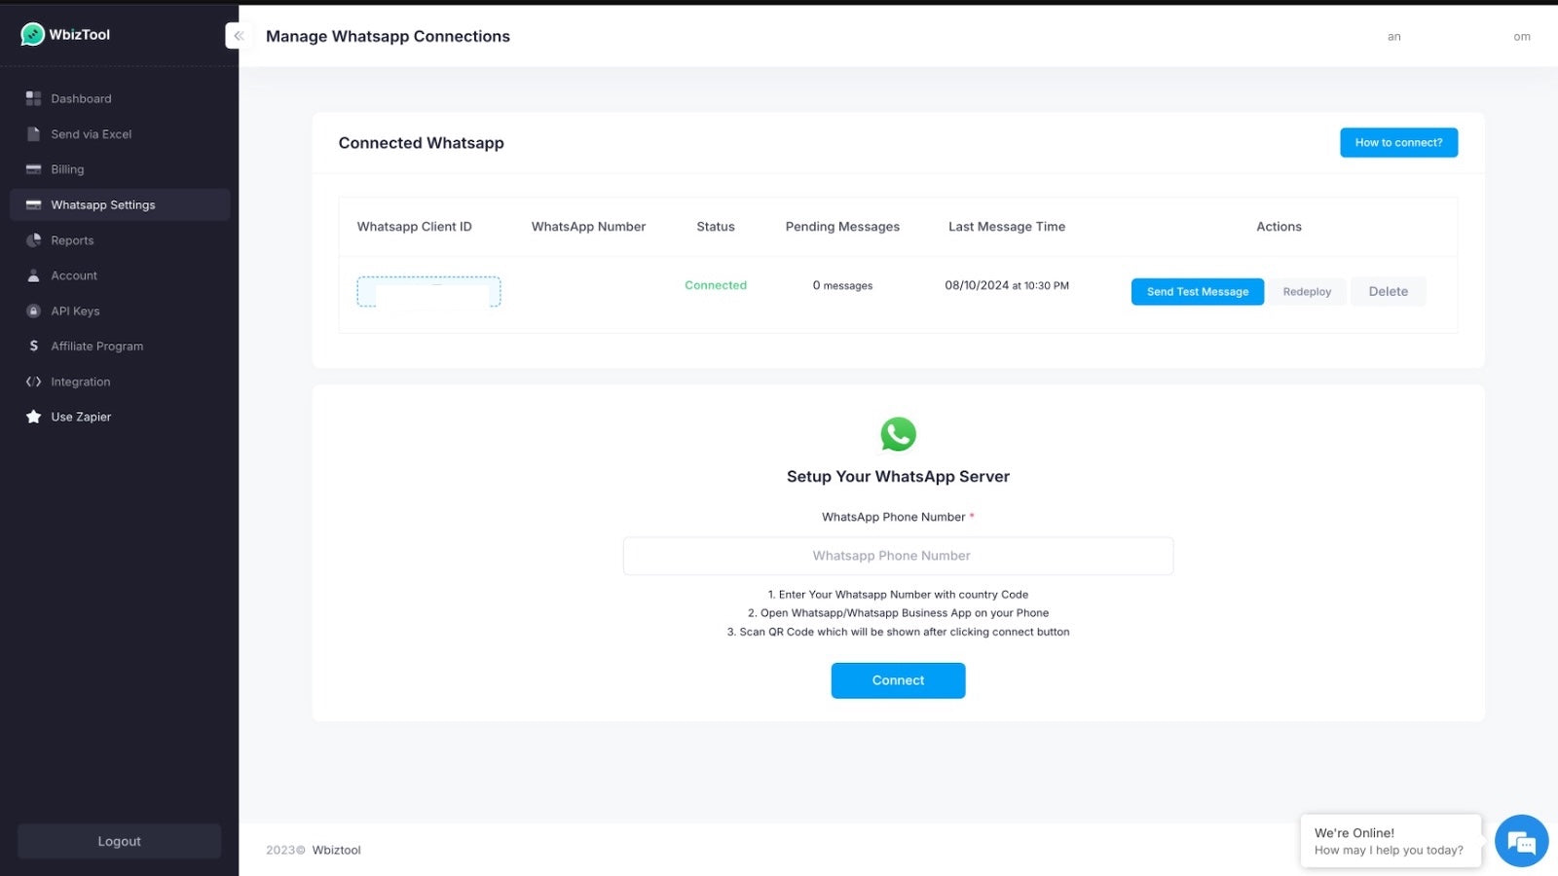Select Send via Excel in the sidebar
The height and width of the screenshot is (876, 1558).
91,133
